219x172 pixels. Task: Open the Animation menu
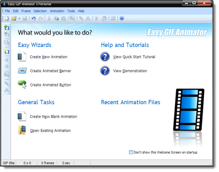tap(57, 11)
